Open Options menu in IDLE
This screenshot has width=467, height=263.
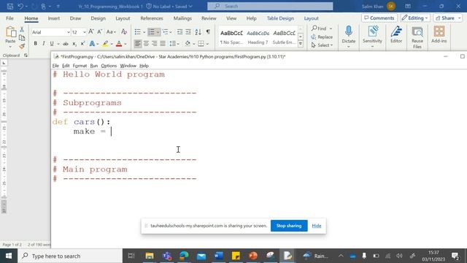tap(109, 66)
